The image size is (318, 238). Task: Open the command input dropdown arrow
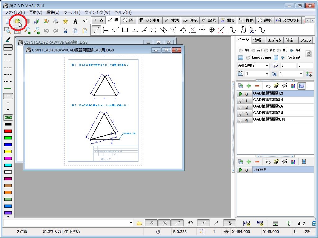(131, 223)
